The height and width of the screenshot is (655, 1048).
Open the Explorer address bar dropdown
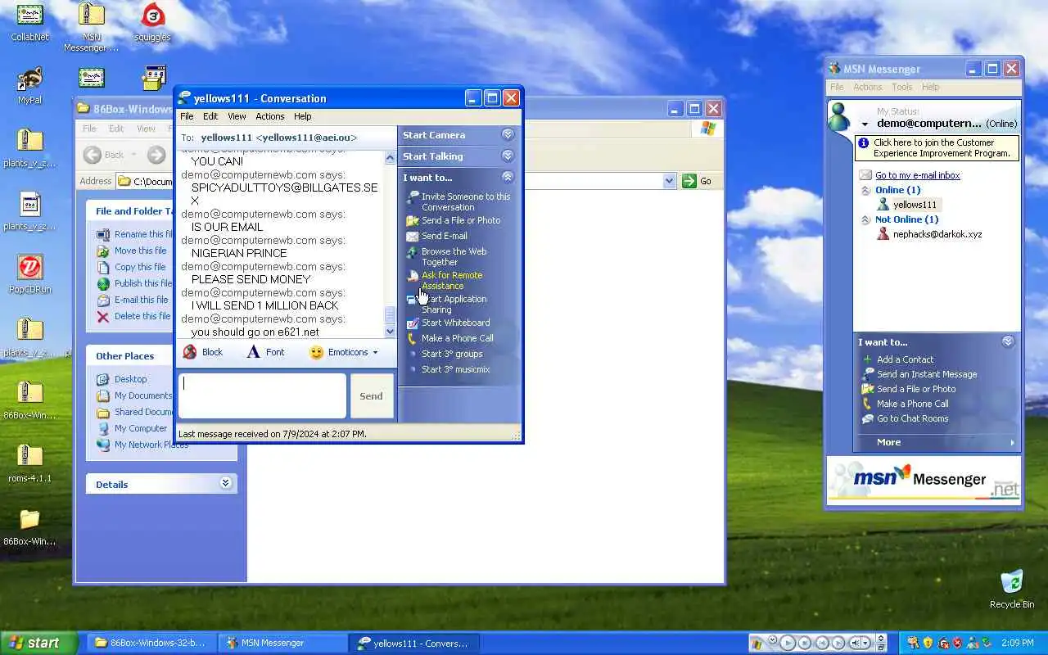tap(669, 181)
